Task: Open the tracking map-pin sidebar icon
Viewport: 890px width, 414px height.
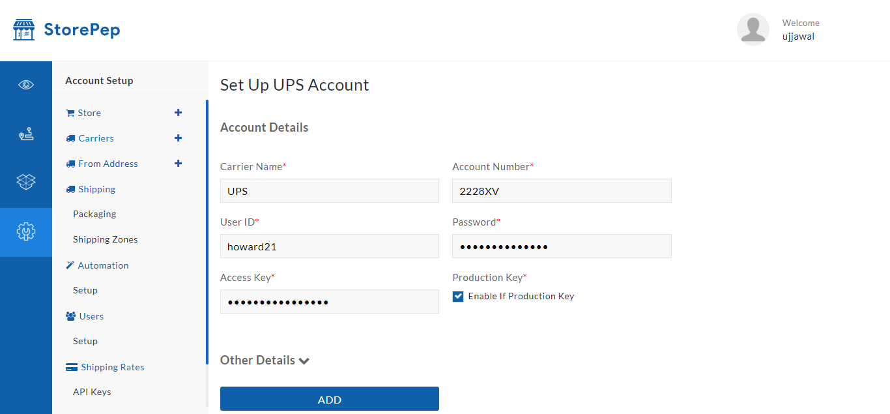Action: pyautogui.click(x=26, y=135)
